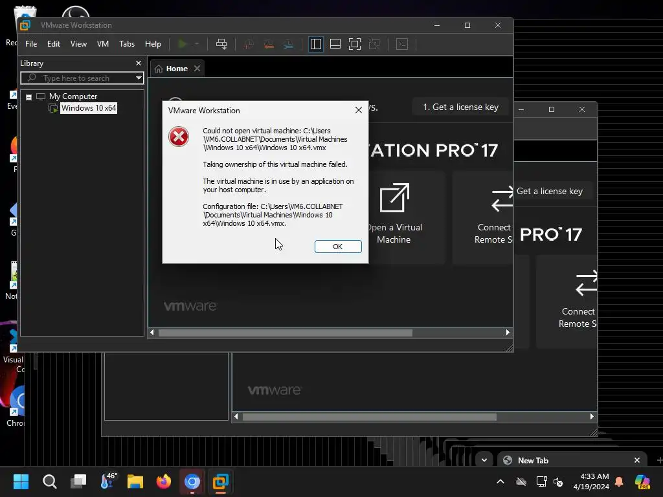Image resolution: width=663 pixels, height=497 pixels.
Task: Open Chrome from the taskbar
Action: [192, 481]
